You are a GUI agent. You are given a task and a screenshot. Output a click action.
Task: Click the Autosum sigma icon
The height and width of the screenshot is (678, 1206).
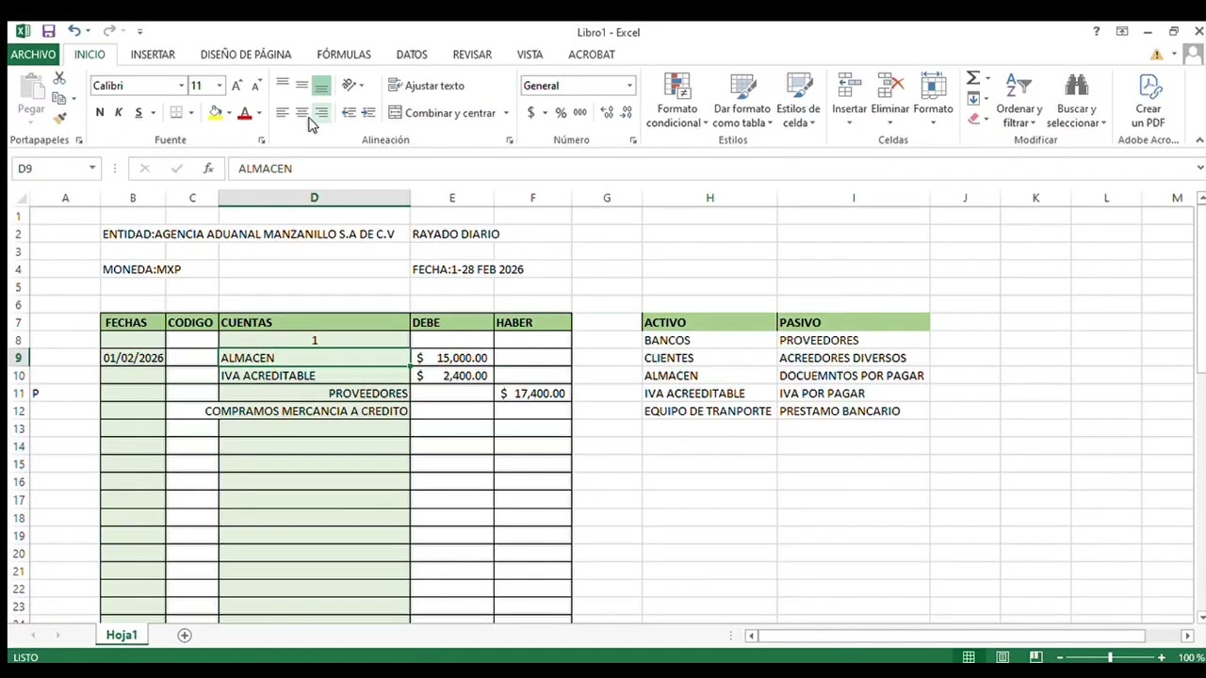click(973, 78)
